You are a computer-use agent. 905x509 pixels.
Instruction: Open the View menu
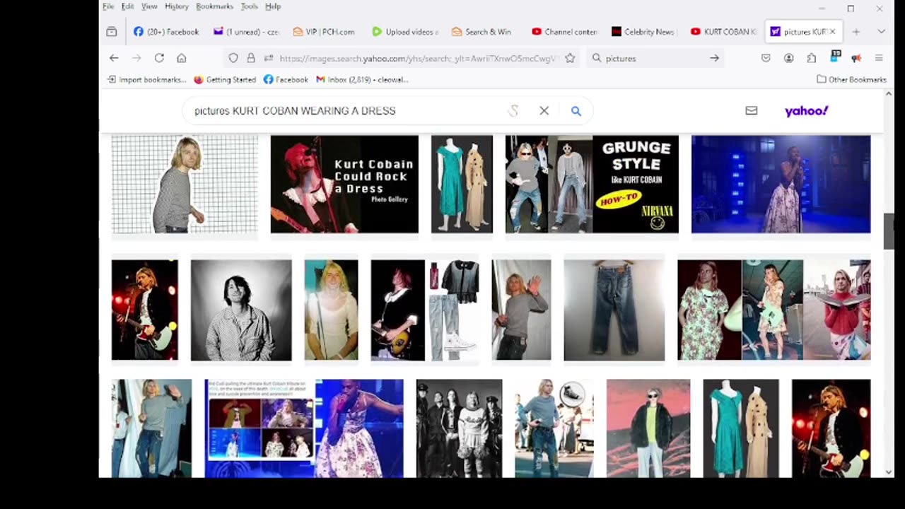click(x=149, y=6)
